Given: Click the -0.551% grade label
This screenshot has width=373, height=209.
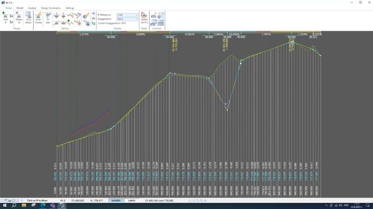Looking at the screenshot, I should (189, 34).
